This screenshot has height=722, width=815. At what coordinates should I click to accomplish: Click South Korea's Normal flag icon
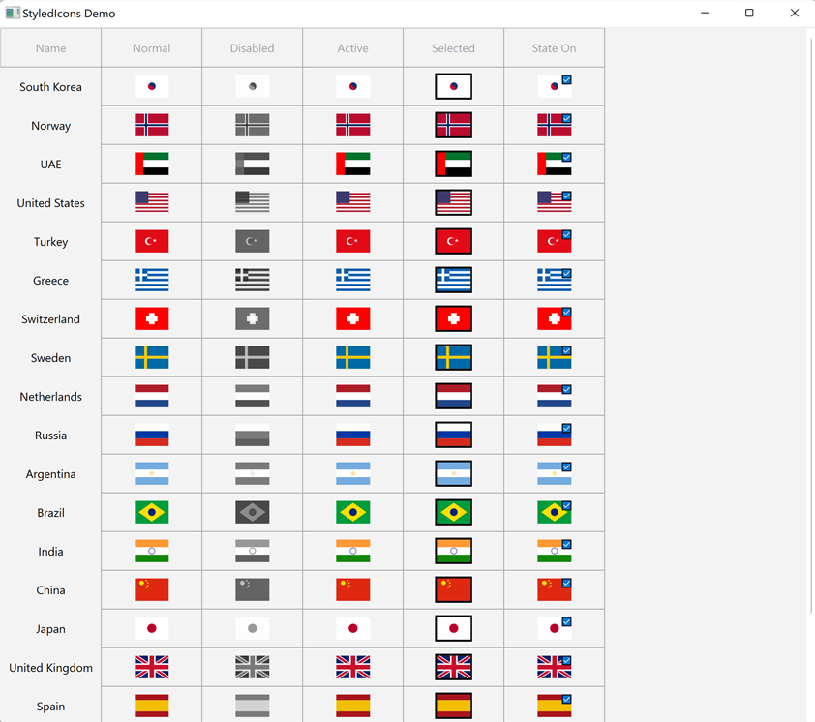151,87
